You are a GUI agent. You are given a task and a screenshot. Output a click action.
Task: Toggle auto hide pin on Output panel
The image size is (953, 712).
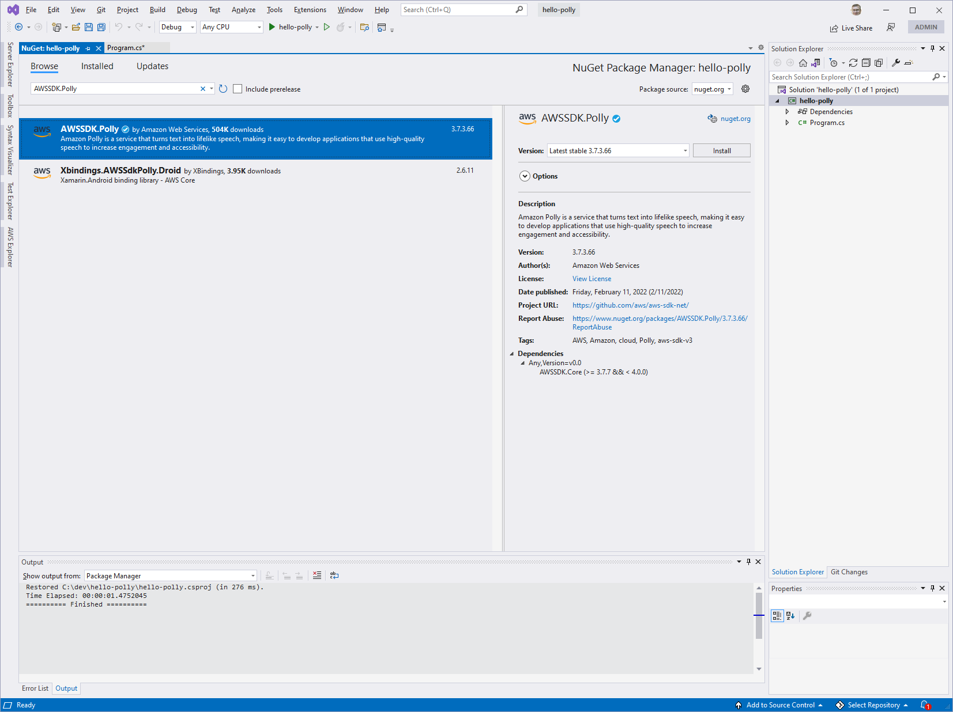coord(748,562)
